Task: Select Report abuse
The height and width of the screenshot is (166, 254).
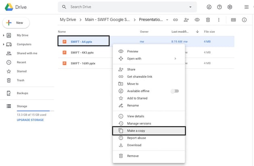Action: 149,138
